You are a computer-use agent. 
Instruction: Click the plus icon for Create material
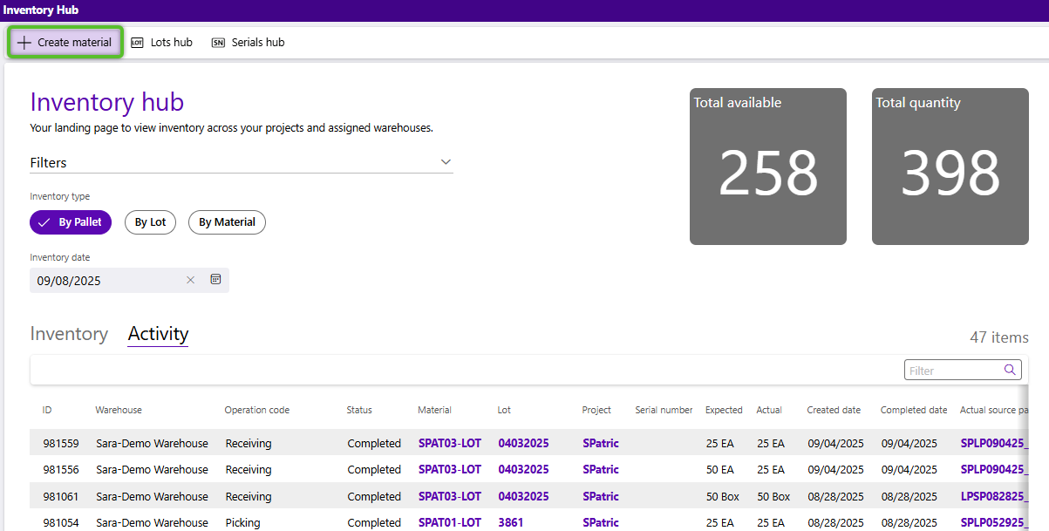pos(24,42)
